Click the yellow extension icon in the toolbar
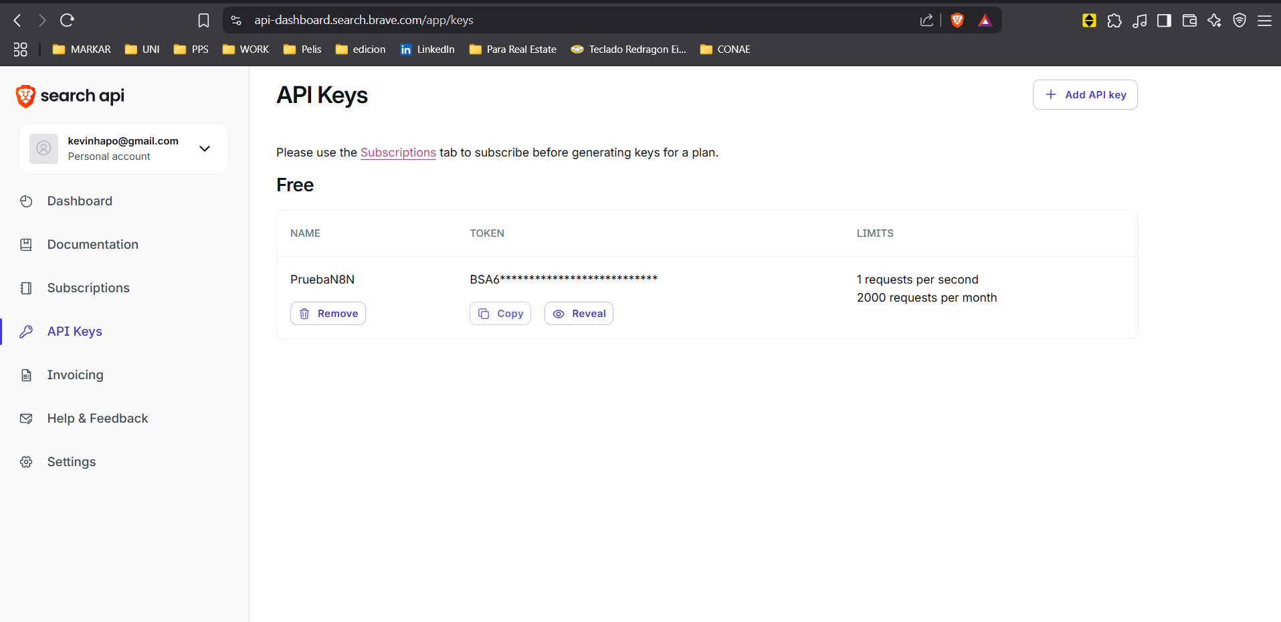Viewport: 1281px width, 622px height. pyautogui.click(x=1089, y=21)
